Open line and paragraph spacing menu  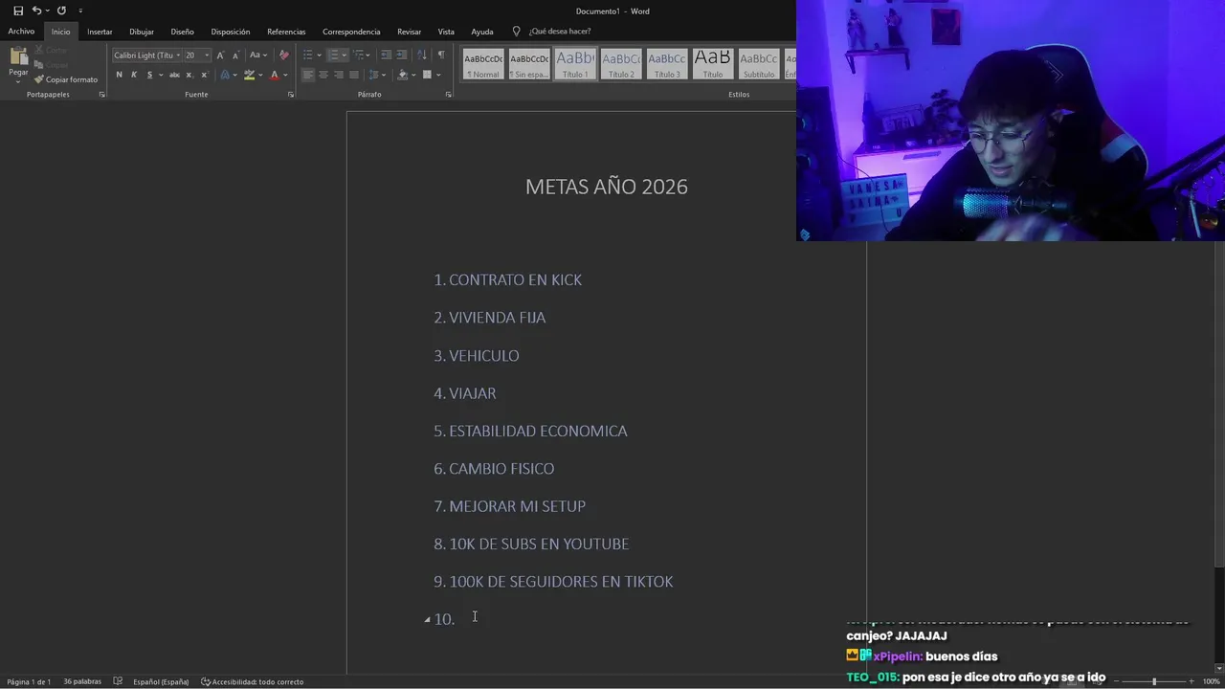point(375,75)
